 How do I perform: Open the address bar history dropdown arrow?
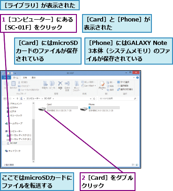tap(90, 99)
